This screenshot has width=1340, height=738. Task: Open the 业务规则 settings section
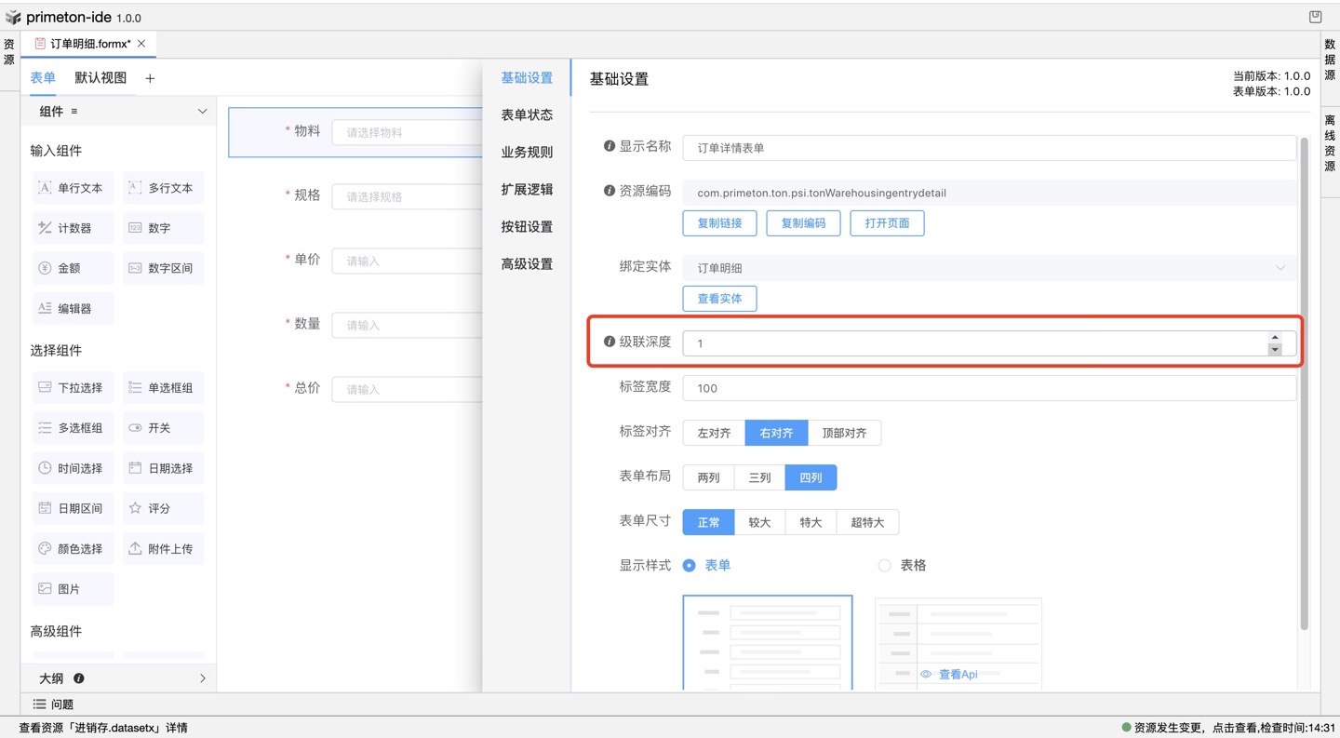[527, 152]
